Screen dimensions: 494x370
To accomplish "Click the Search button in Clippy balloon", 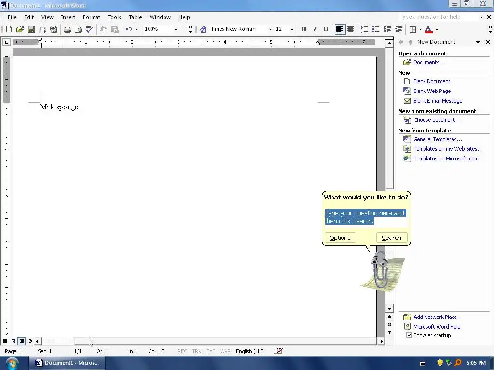I will point(391,238).
